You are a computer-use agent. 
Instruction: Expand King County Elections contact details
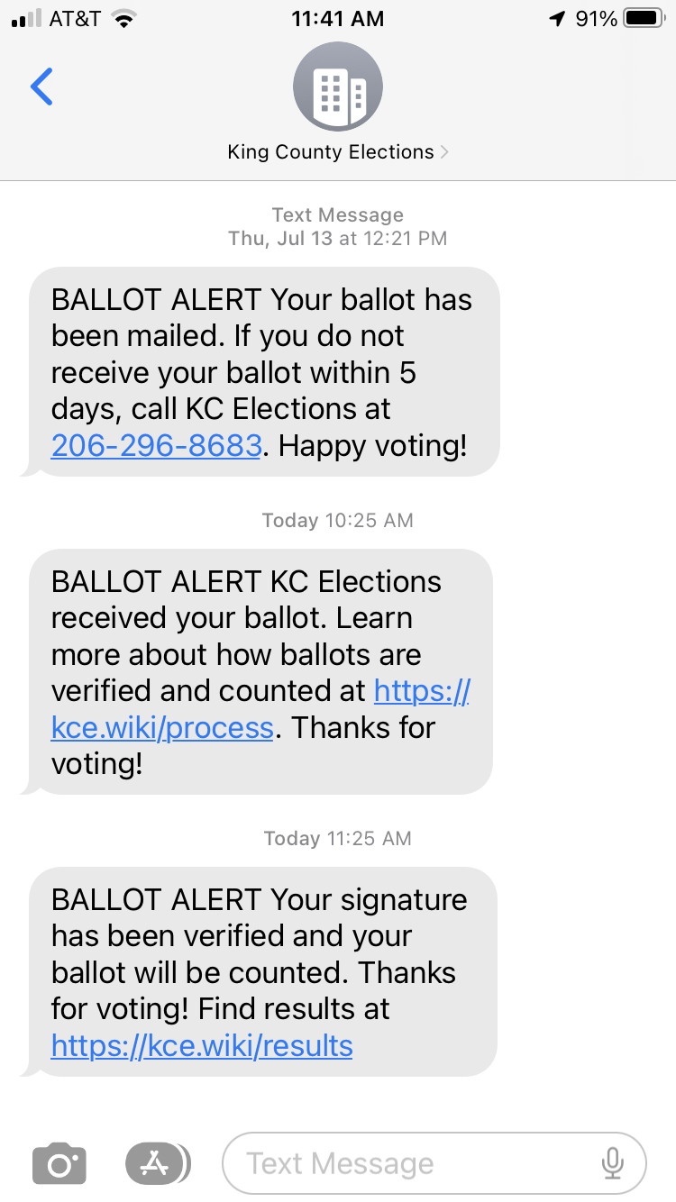pos(338,152)
